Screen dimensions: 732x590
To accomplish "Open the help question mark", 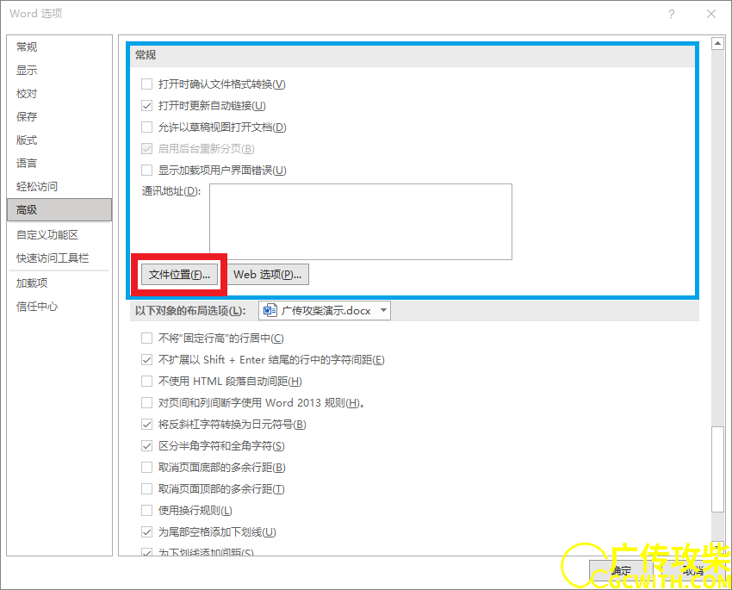I will (672, 14).
